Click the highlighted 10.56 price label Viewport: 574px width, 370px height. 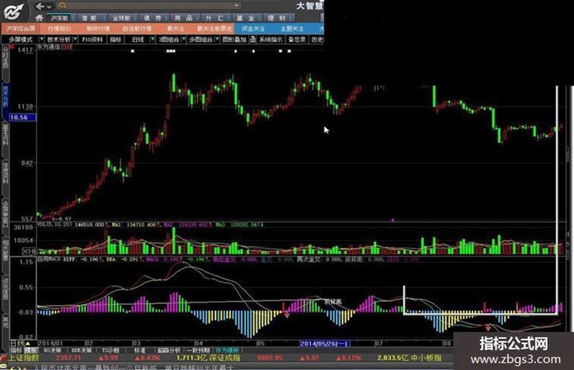click(x=22, y=117)
